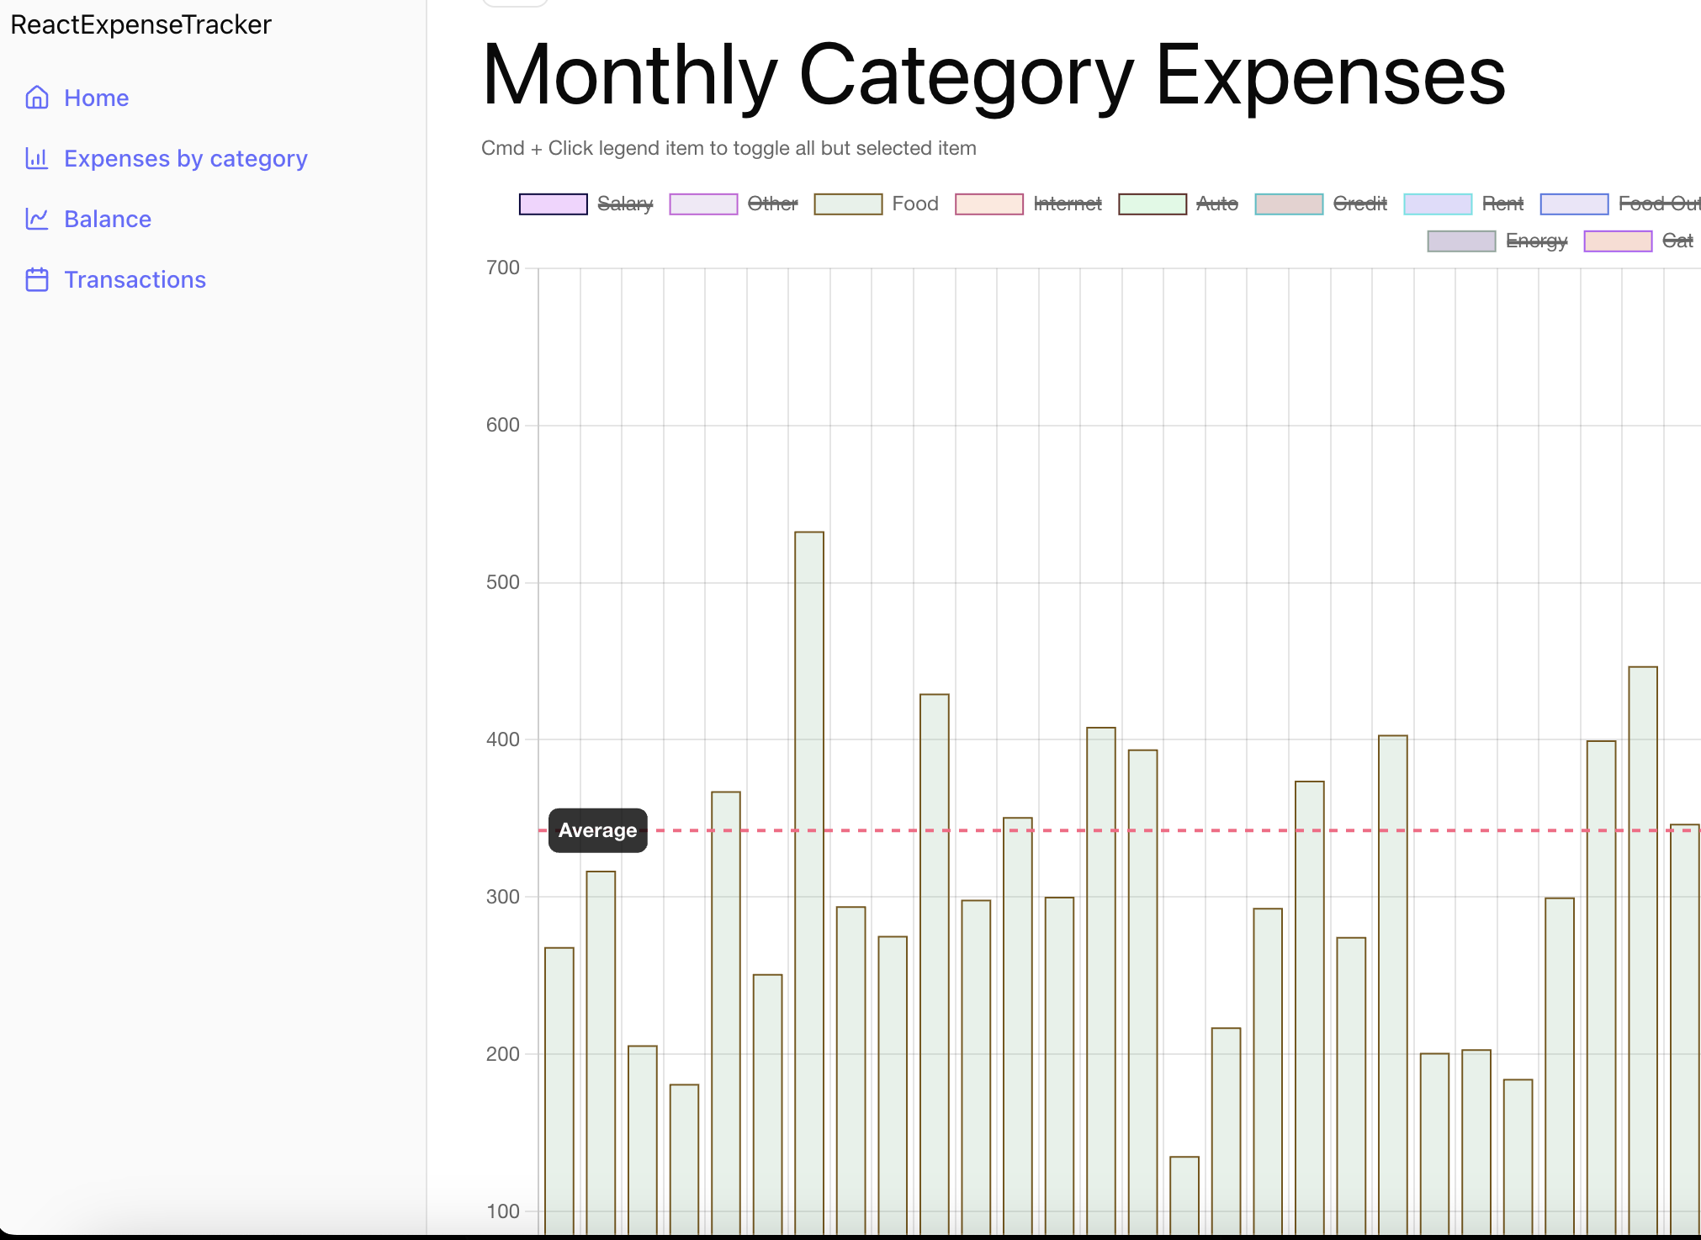The width and height of the screenshot is (1701, 1240).
Task: Toggle the Energy category back on
Action: (x=1537, y=241)
